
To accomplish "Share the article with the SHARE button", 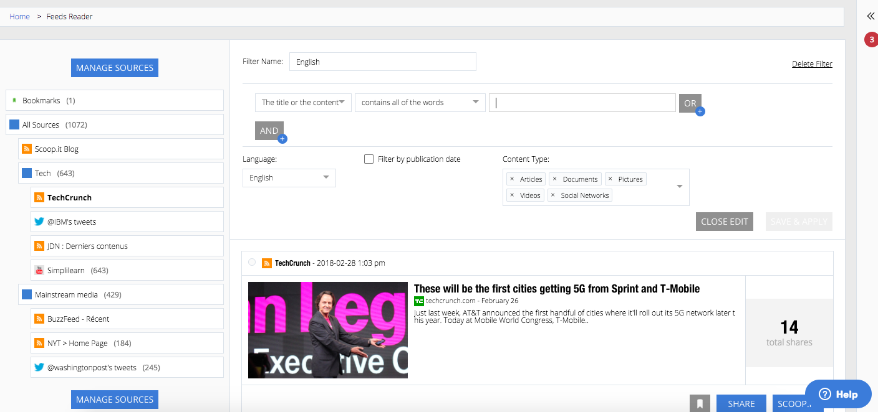I will (x=741, y=404).
